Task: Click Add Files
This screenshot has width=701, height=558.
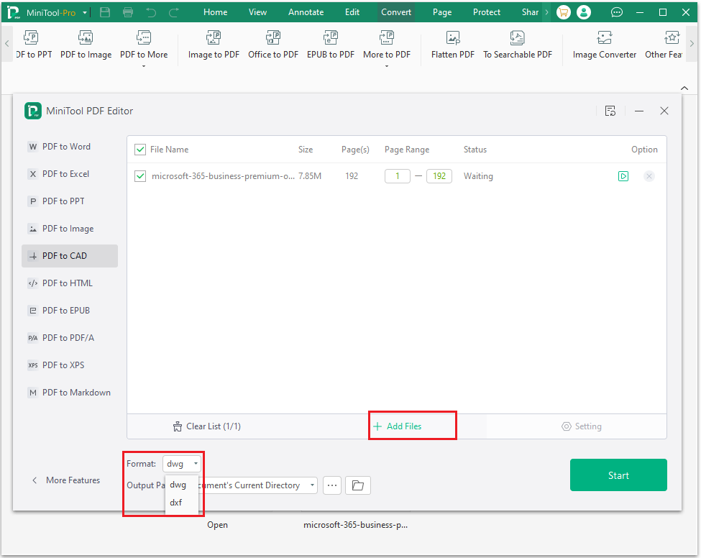Action: (398, 426)
